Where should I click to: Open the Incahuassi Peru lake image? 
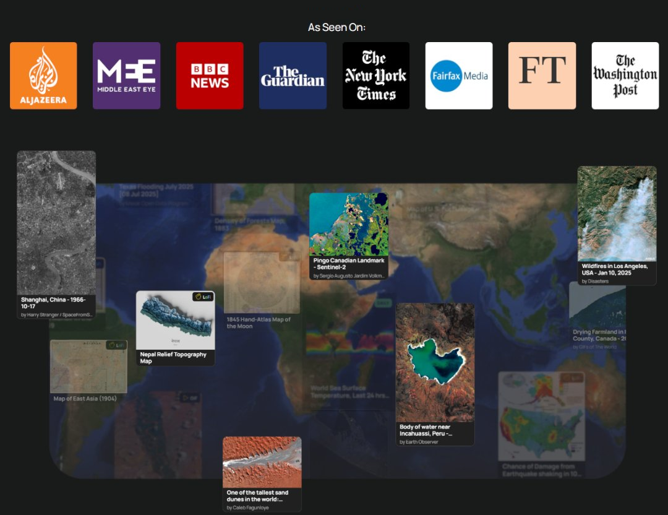435,362
